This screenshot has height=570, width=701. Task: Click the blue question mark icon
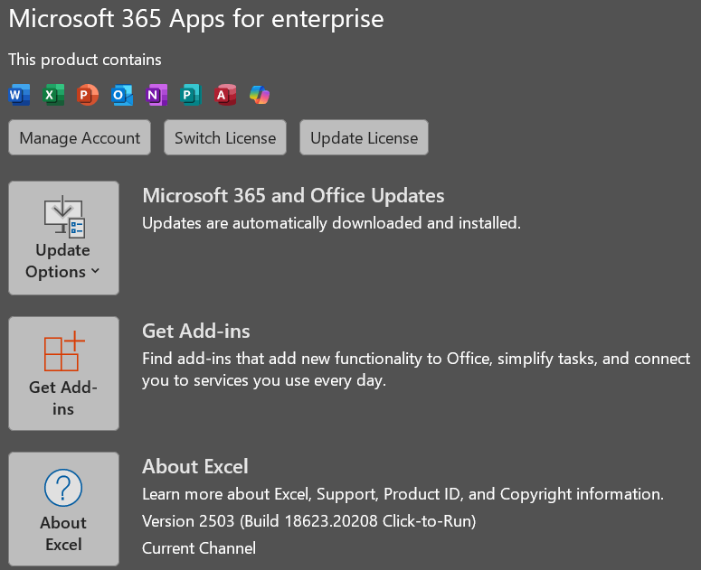[63, 488]
